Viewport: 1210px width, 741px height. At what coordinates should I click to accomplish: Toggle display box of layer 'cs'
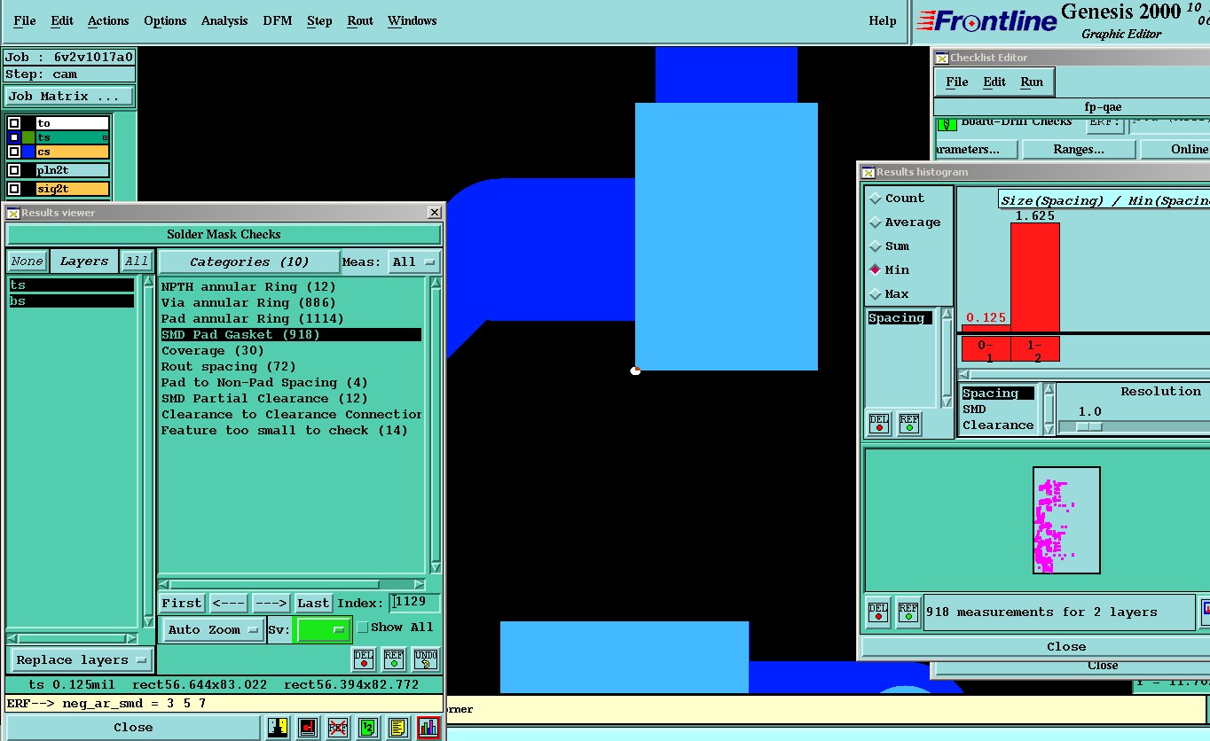(x=14, y=152)
